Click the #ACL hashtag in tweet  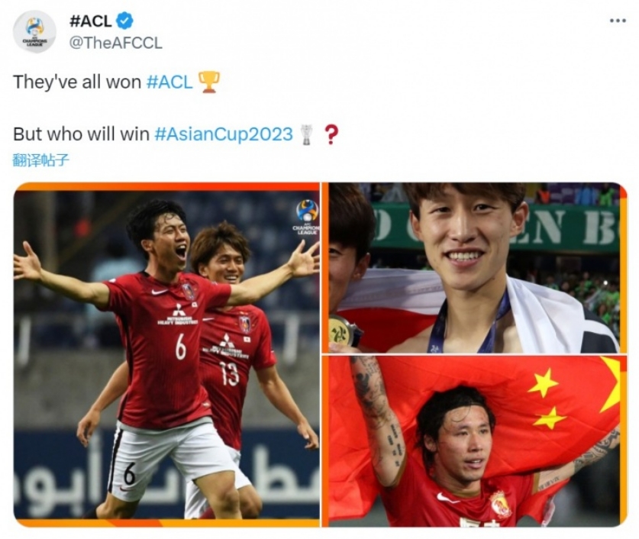tap(169, 82)
